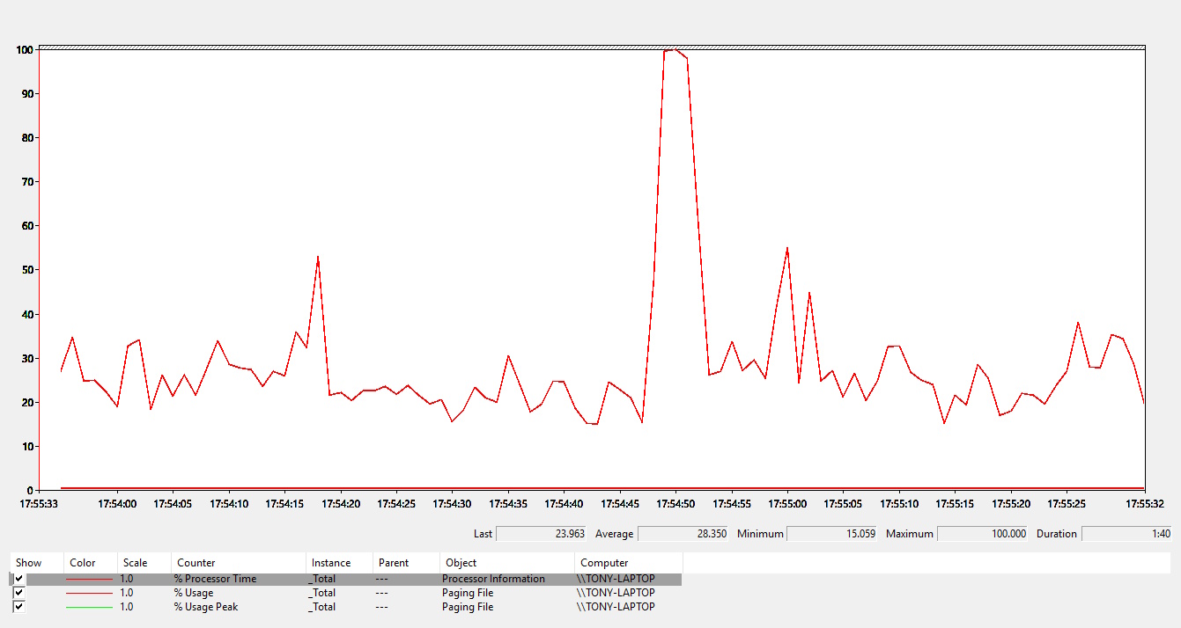
Task: Sort by the Computer column header
Action: coord(604,563)
